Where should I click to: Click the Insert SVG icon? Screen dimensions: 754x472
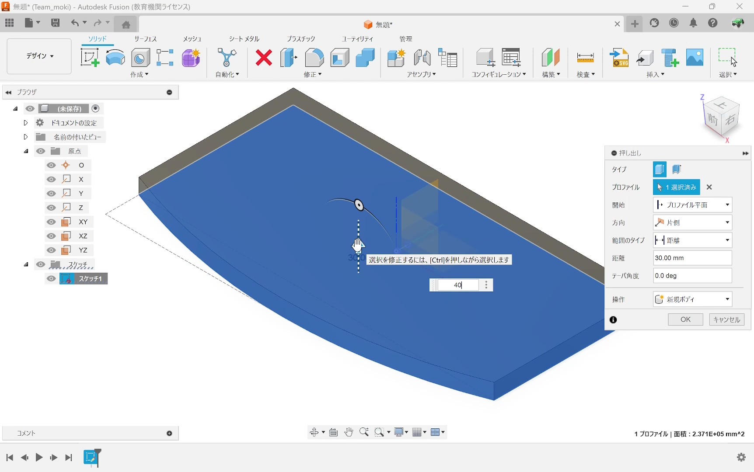619,58
